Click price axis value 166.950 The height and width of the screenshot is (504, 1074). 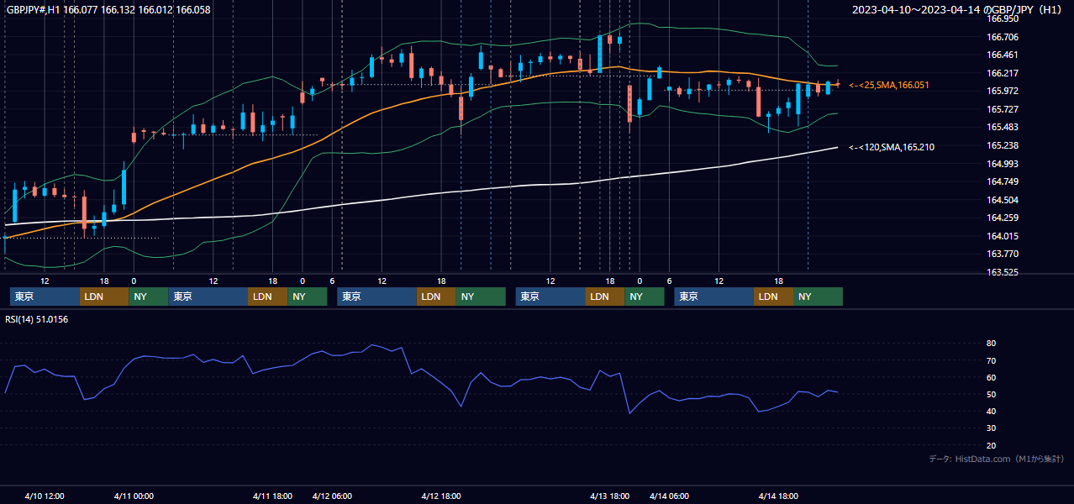1002,18
